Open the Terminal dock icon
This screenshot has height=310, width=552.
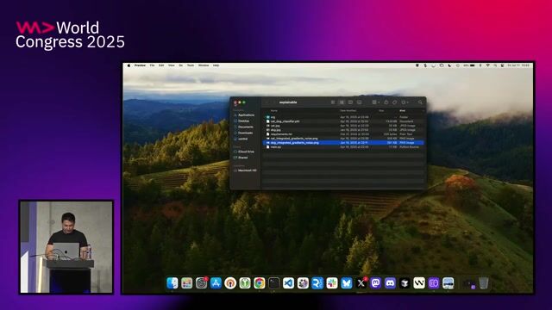pos(274,283)
